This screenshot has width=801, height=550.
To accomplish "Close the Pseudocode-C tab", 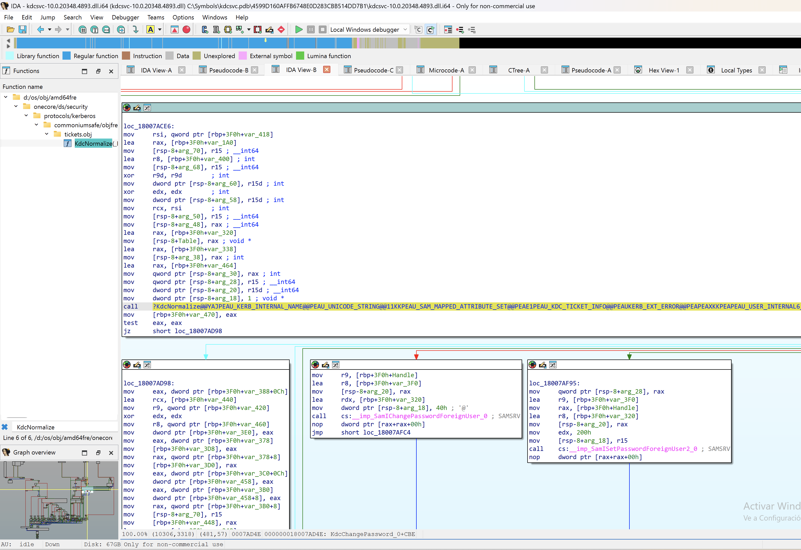I will click(x=399, y=70).
